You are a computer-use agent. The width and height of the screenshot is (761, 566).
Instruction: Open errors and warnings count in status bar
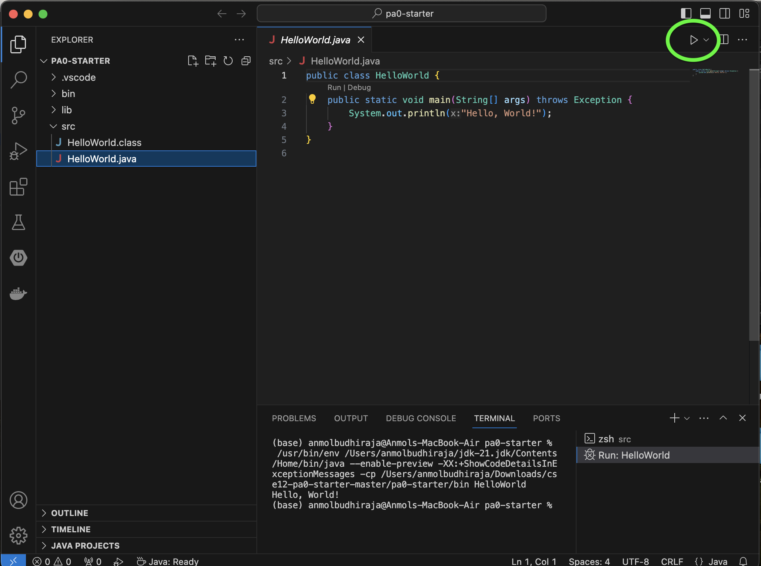52,562
